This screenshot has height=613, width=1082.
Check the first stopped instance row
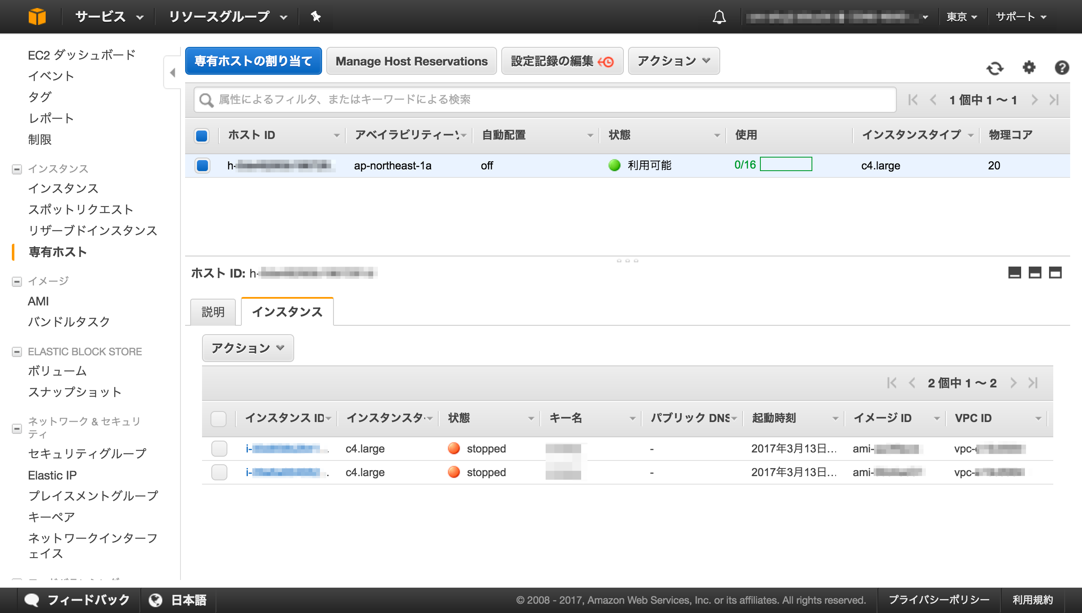(x=219, y=449)
